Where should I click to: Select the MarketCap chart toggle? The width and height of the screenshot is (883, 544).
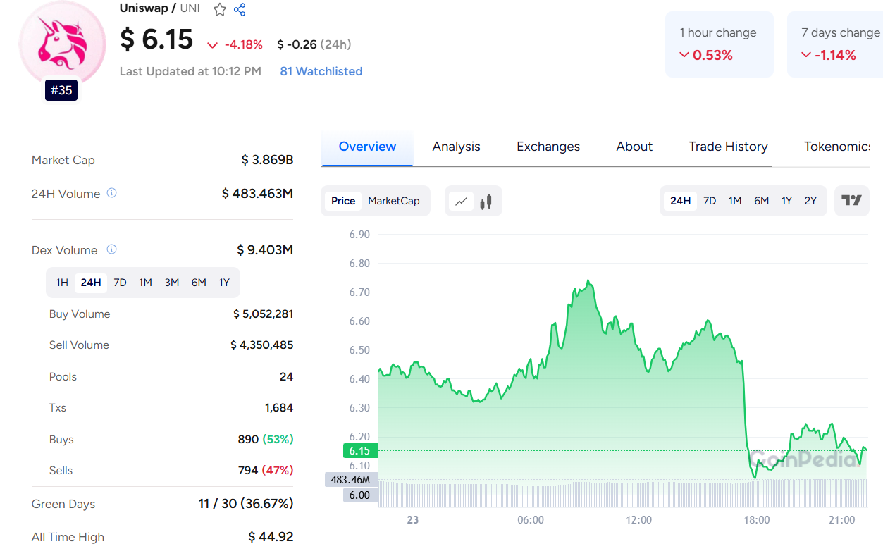pos(394,201)
